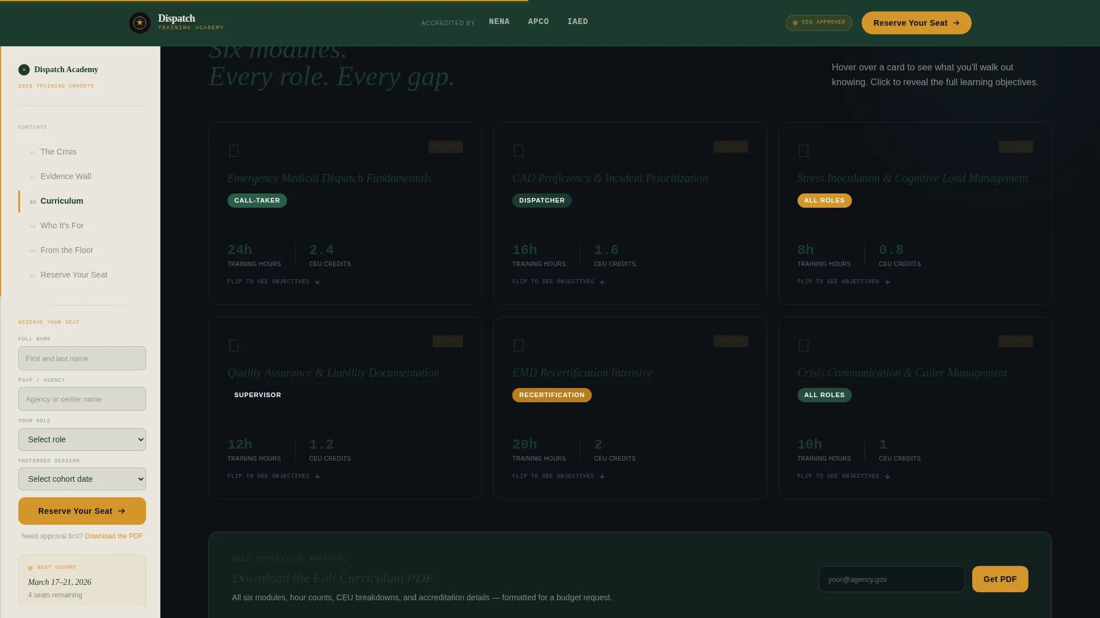Open the Select role dropdown
This screenshot has height=618, width=1100.
81,439
